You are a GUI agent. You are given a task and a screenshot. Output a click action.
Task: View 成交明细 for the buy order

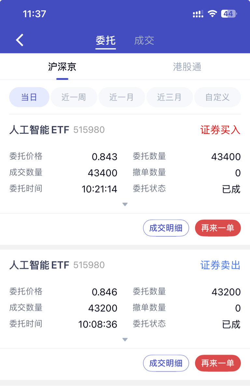click(x=166, y=228)
